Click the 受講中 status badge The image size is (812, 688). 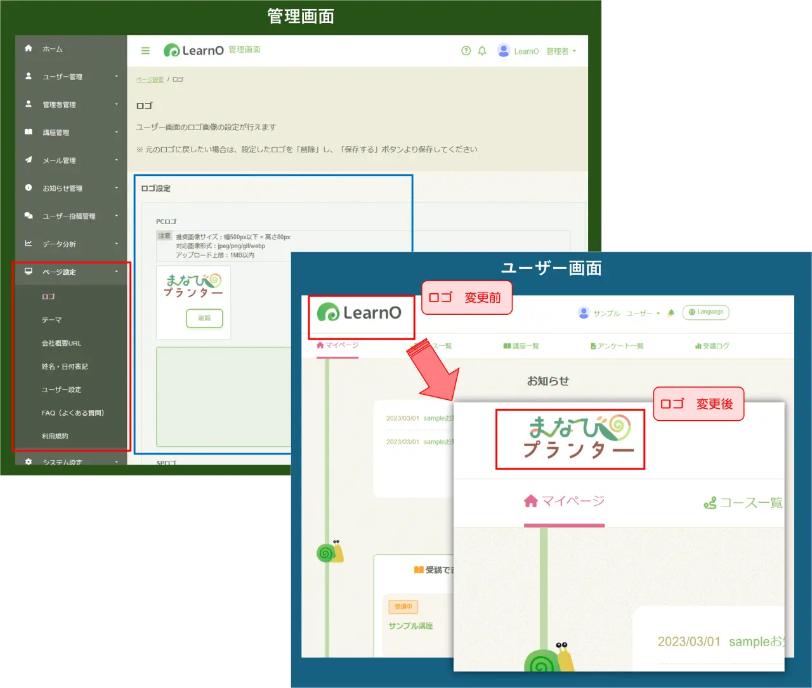pos(403,607)
